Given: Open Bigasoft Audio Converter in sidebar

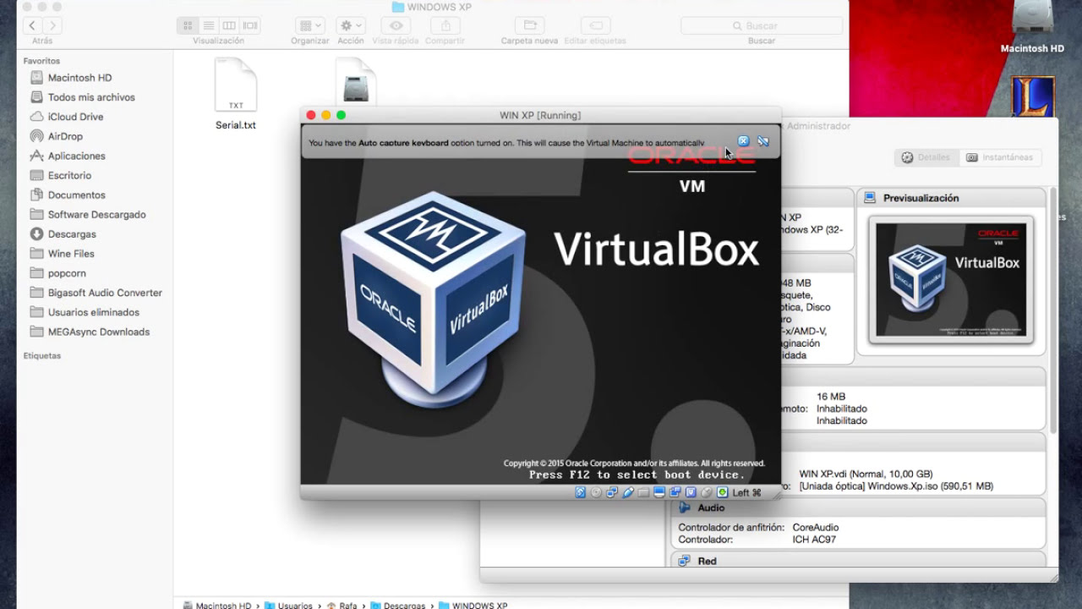Looking at the screenshot, I should coord(105,293).
